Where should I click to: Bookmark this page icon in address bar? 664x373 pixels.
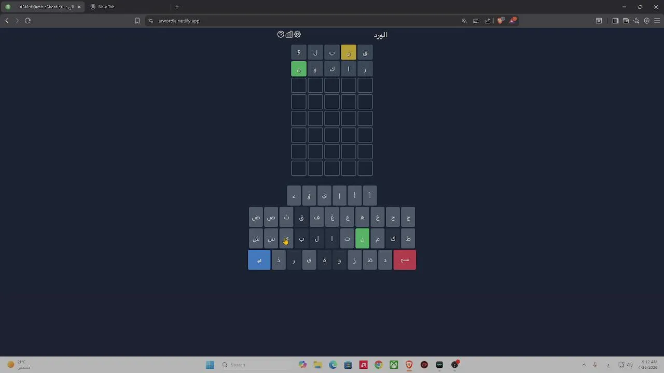coord(137,21)
